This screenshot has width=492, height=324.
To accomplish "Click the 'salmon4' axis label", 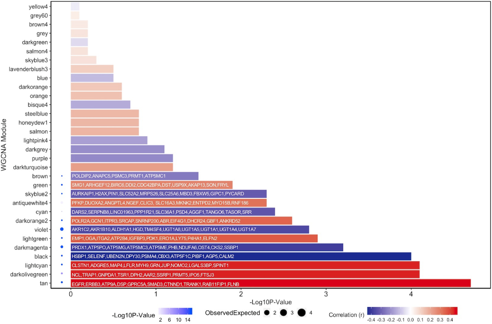I will [37, 51].
